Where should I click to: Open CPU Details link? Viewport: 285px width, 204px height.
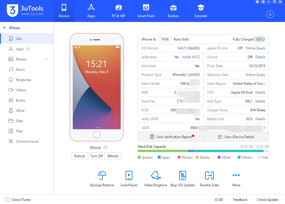pyautogui.click(x=260, y=92)
